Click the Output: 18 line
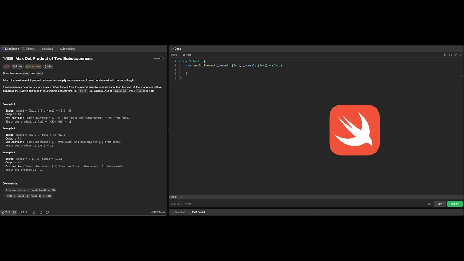The width and height of the screenshot is (464, 261). [x=13, y=114]
